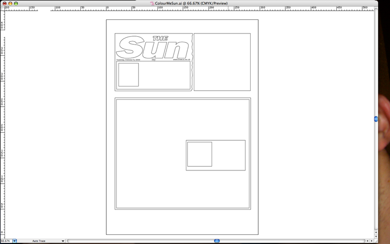Click the '35p' price text
Screen dimensions: 390x244
tap(153, 60)
